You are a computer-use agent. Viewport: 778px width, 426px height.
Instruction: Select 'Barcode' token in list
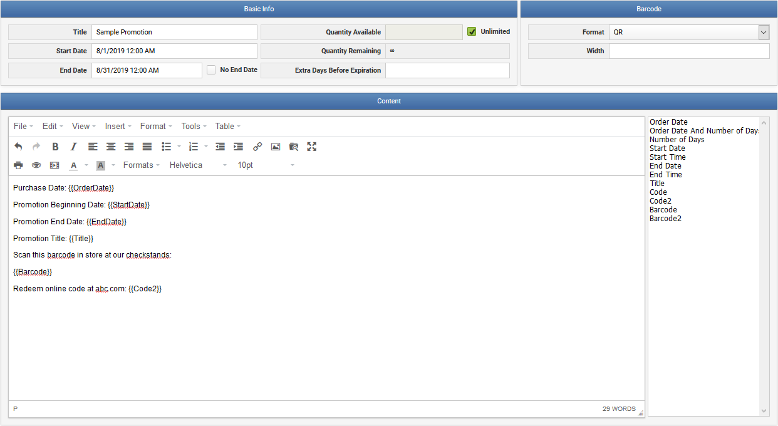[663, 210]
